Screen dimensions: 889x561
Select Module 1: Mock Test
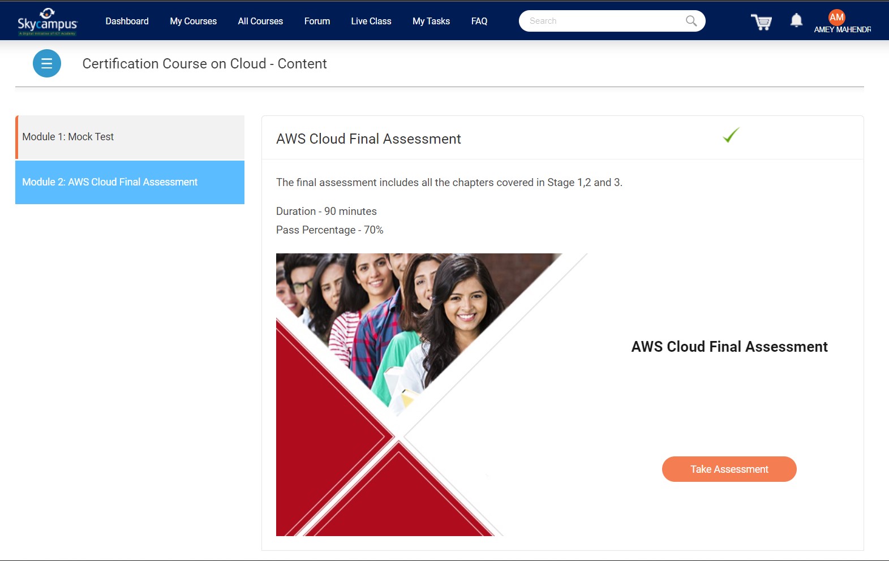(x=130, y=137)
